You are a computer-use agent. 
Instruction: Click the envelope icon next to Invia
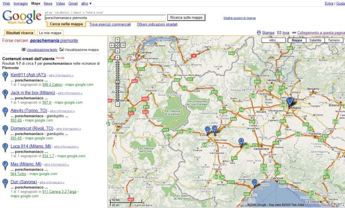pos(279,33)
